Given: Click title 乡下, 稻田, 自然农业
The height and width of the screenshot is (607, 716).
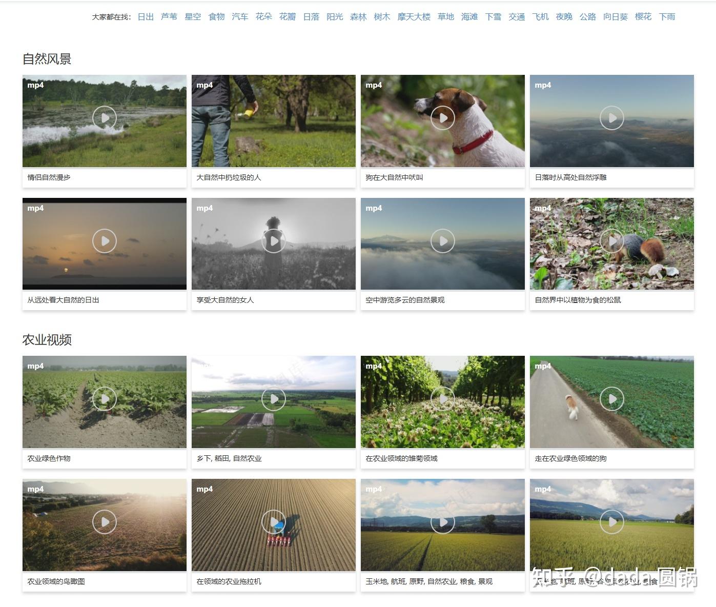Looking at the screenshot, I should point(229,458).
